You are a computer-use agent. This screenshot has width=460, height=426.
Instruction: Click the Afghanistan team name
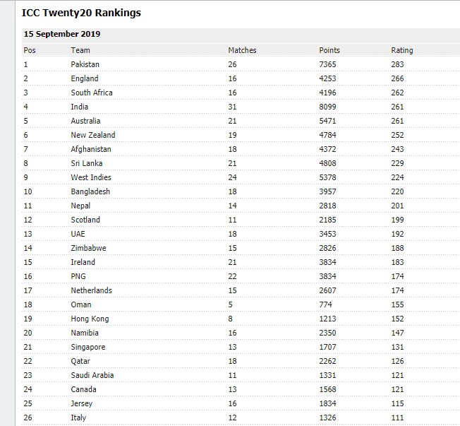pos(91,149)
